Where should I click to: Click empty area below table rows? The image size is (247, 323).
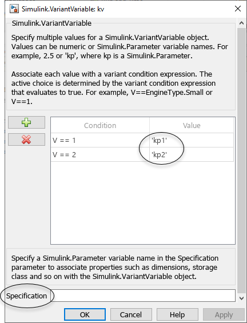click(x=143, y=203)
